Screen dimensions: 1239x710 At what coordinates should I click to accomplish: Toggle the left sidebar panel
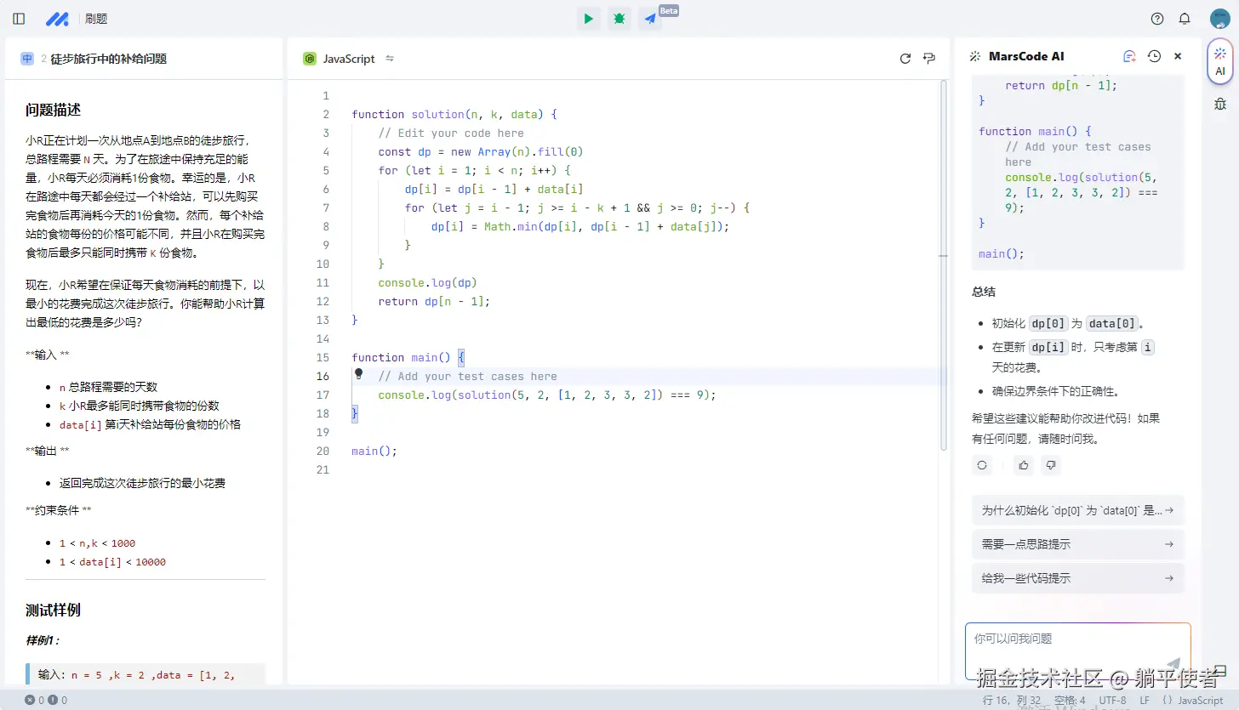click(19, 19)
